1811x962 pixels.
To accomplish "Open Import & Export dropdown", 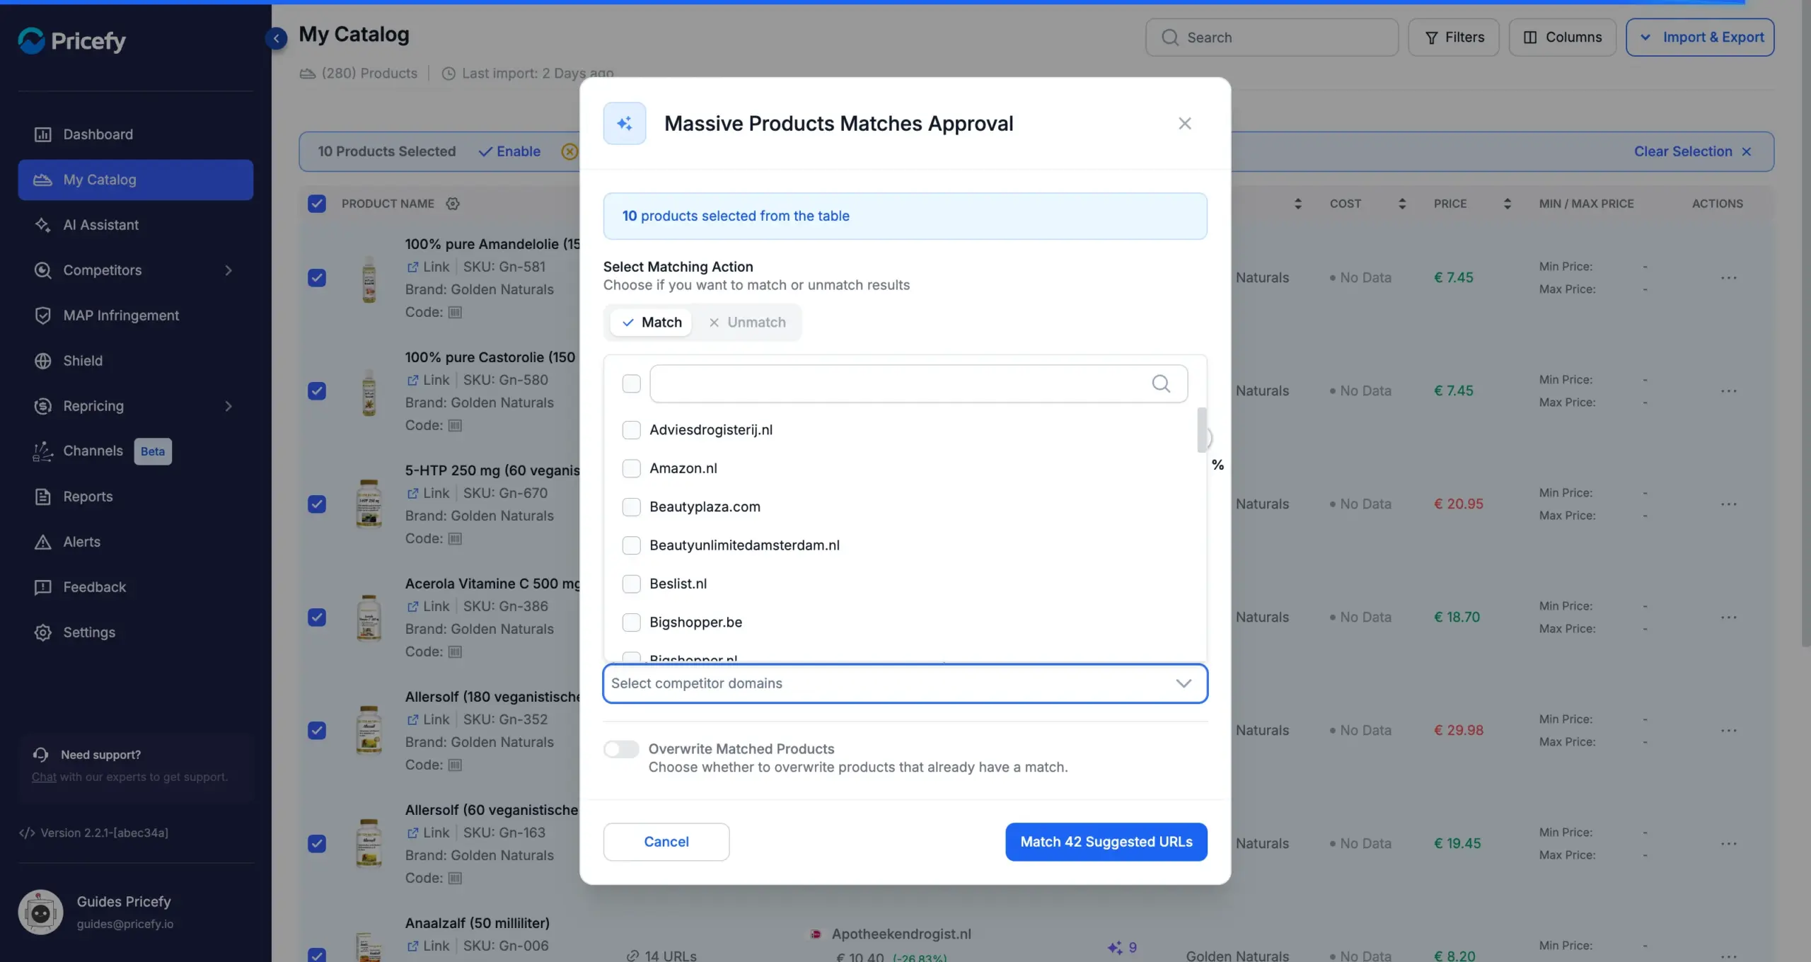I will coord(1699,37).
